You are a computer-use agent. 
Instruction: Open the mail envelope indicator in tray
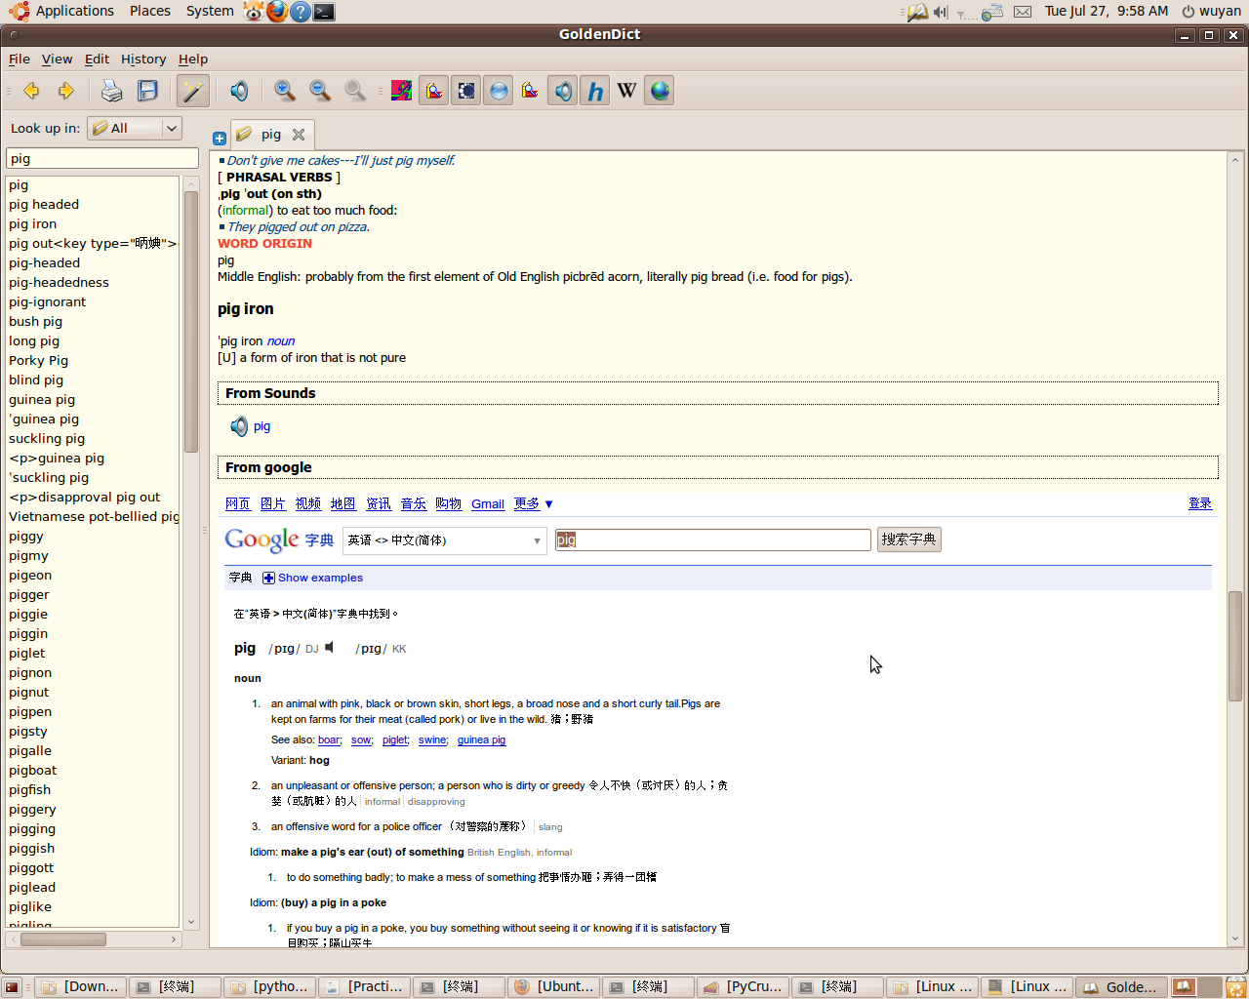(x=1022, y=12)
